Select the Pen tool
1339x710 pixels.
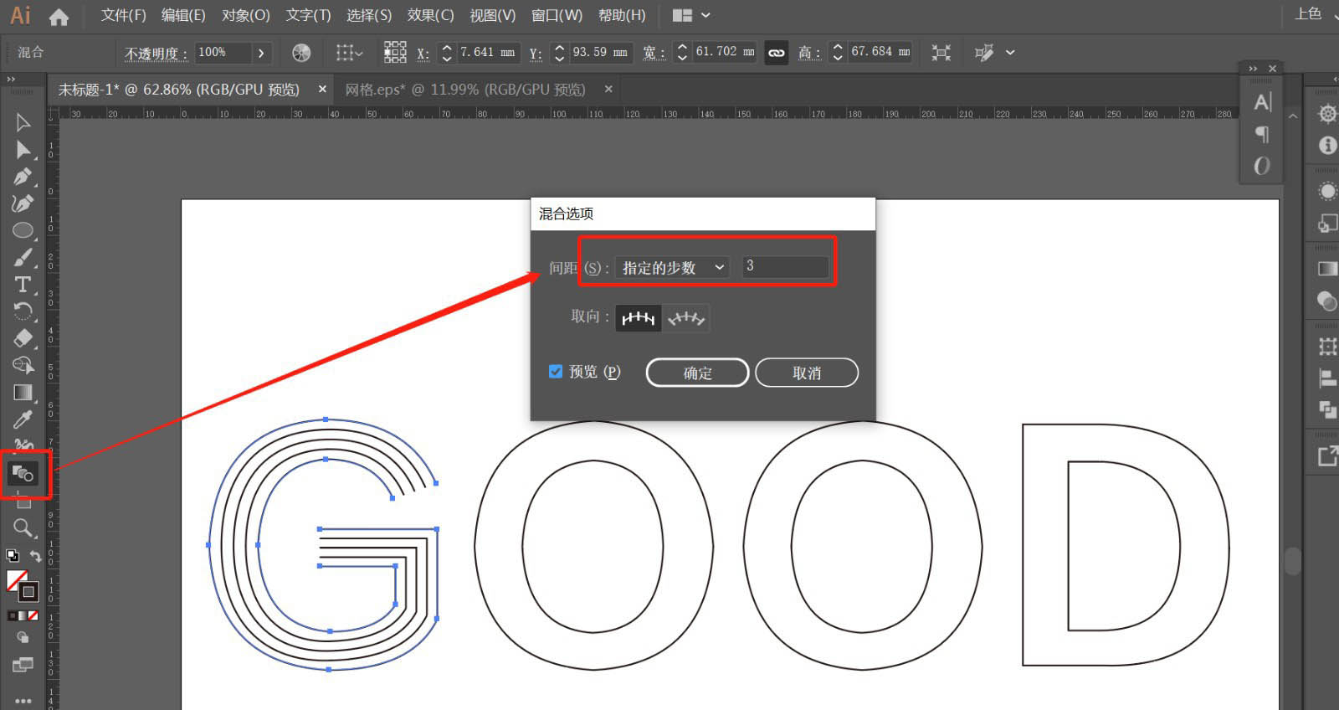pos(23,177)
